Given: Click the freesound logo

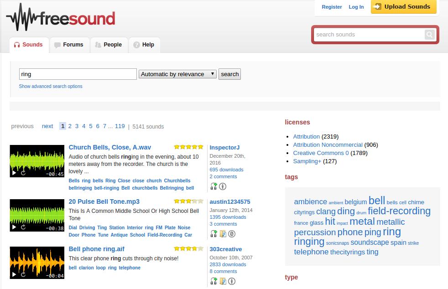Looking at the screenshot, I should click(x=61, y=17).
